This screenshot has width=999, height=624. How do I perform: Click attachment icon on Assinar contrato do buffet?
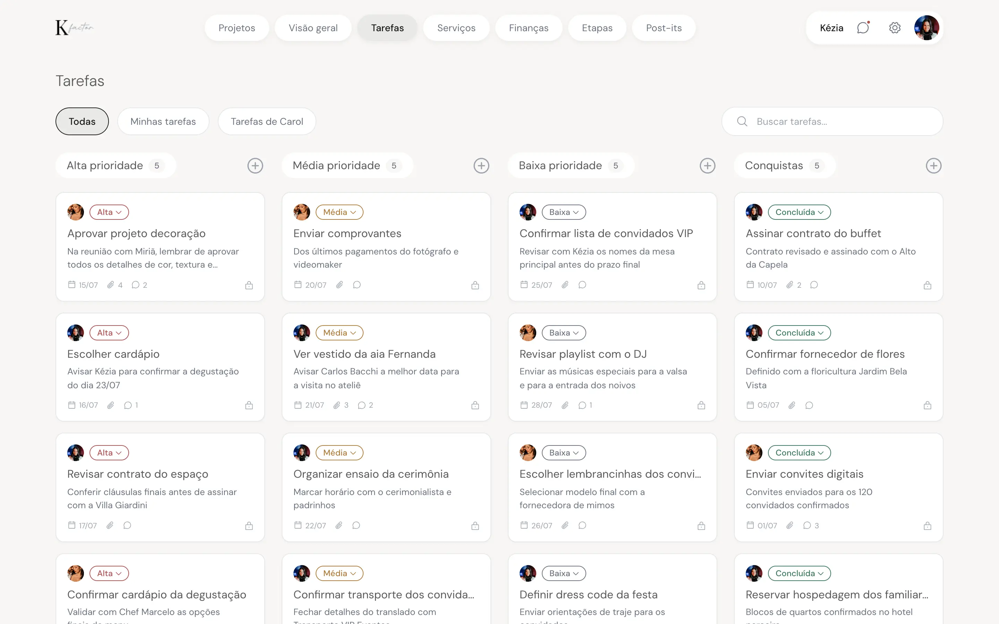coord(790,285)
